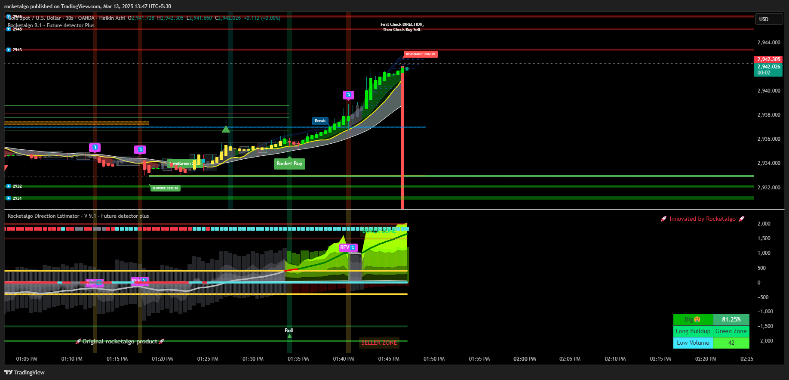The width and height of the screenshot is (789, 380).
Task: Click the Rocketalgo 9.1 Future detector Plus title
Action: tap(51, 25)
